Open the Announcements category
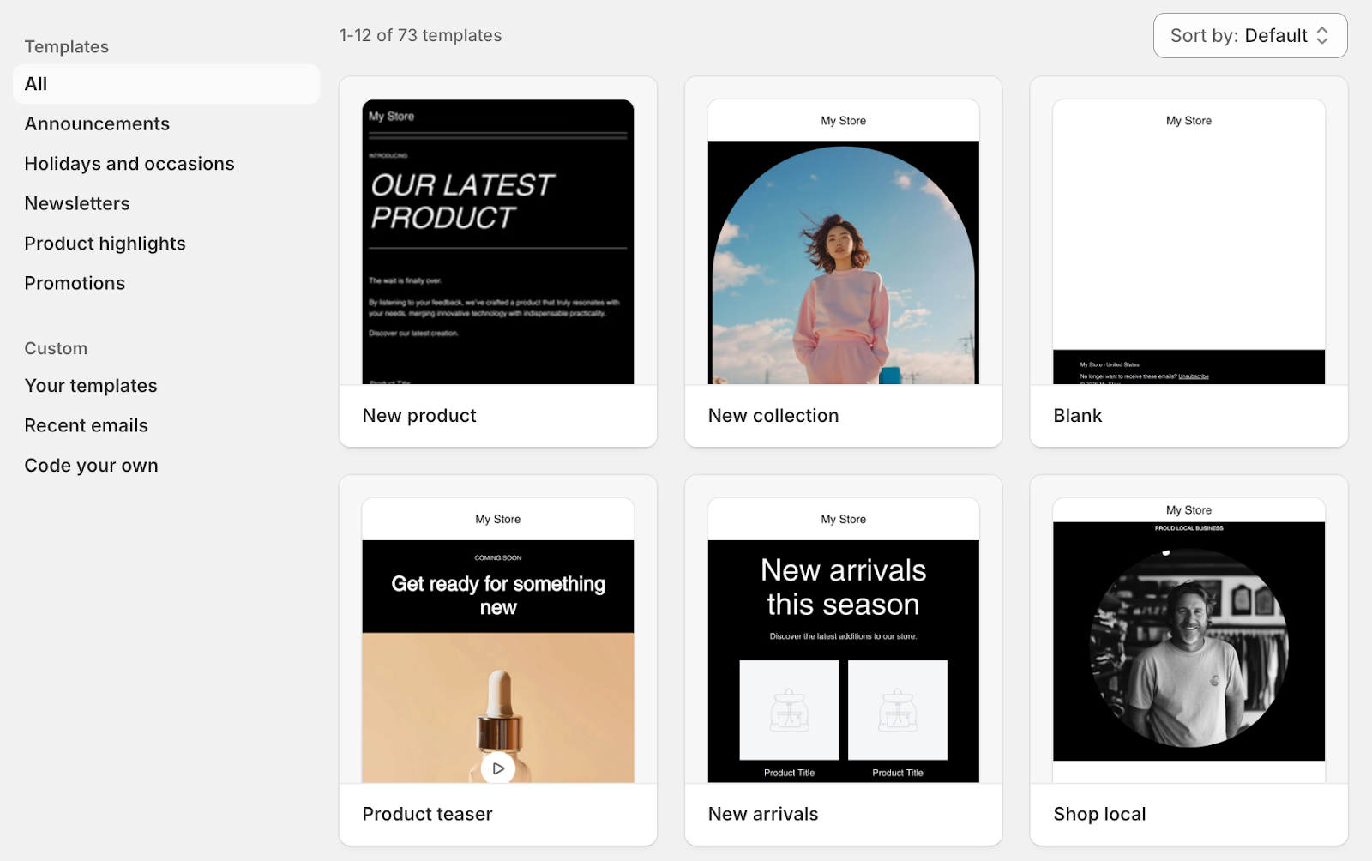Screen dimensions: 1372x861 tap(97, 124)
